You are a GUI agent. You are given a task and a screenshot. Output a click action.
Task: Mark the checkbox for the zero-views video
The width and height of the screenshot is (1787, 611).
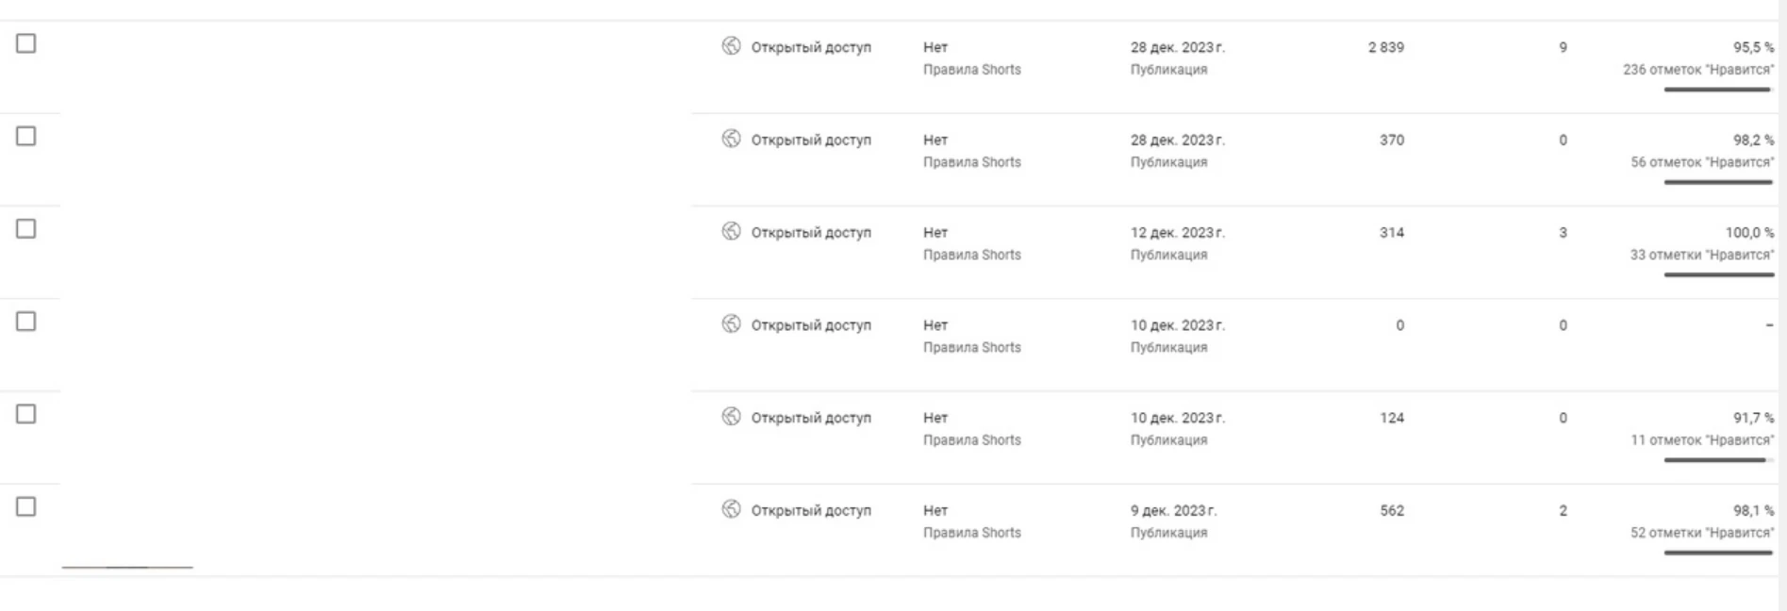tap(26, 322)
